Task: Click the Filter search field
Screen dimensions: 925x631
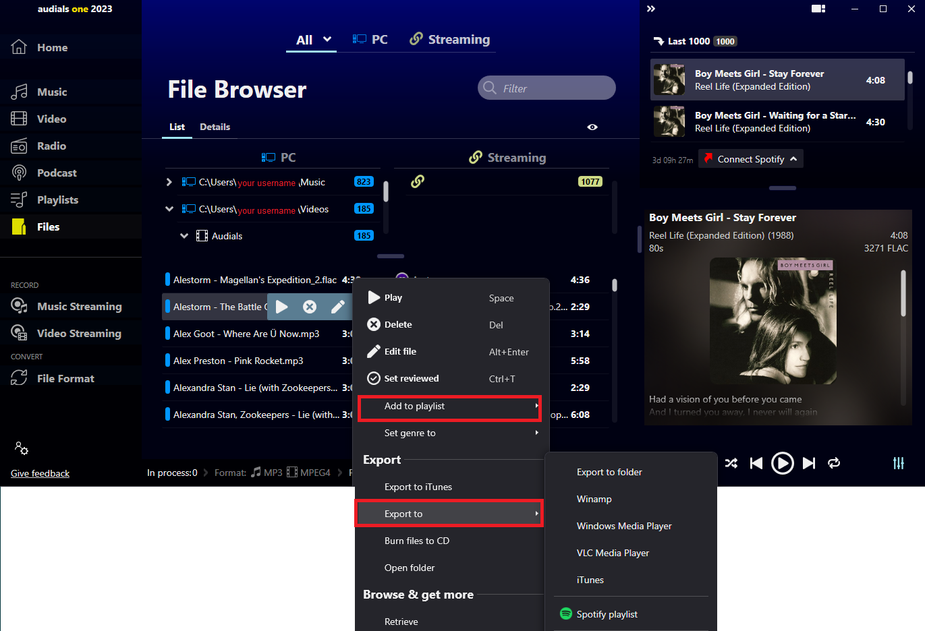Action: pos(546,88)
